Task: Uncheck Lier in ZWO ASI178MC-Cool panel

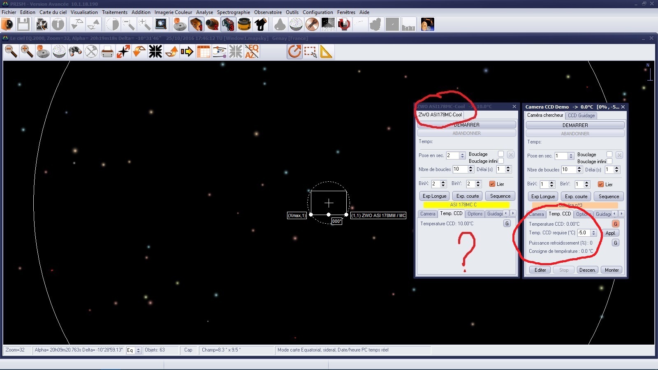Action: tap(492, 184)
